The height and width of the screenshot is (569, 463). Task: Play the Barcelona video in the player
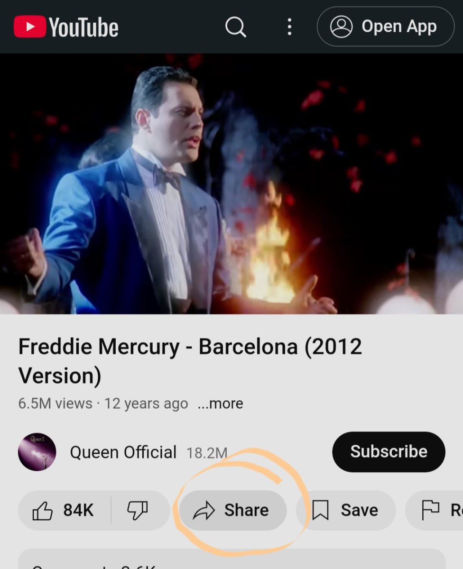pos(231,184)
